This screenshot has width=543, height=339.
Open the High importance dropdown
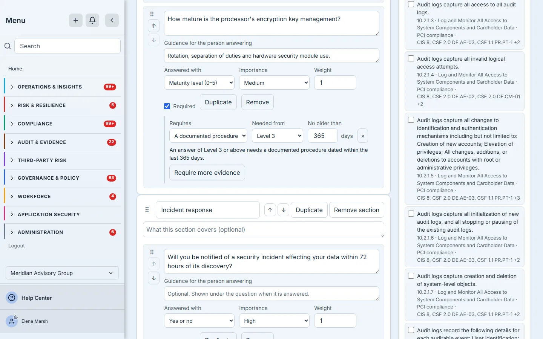(x=274, y=321)
